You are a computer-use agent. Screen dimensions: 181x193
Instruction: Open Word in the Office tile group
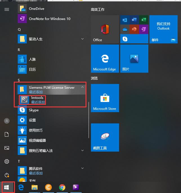(x=134, y=20)
